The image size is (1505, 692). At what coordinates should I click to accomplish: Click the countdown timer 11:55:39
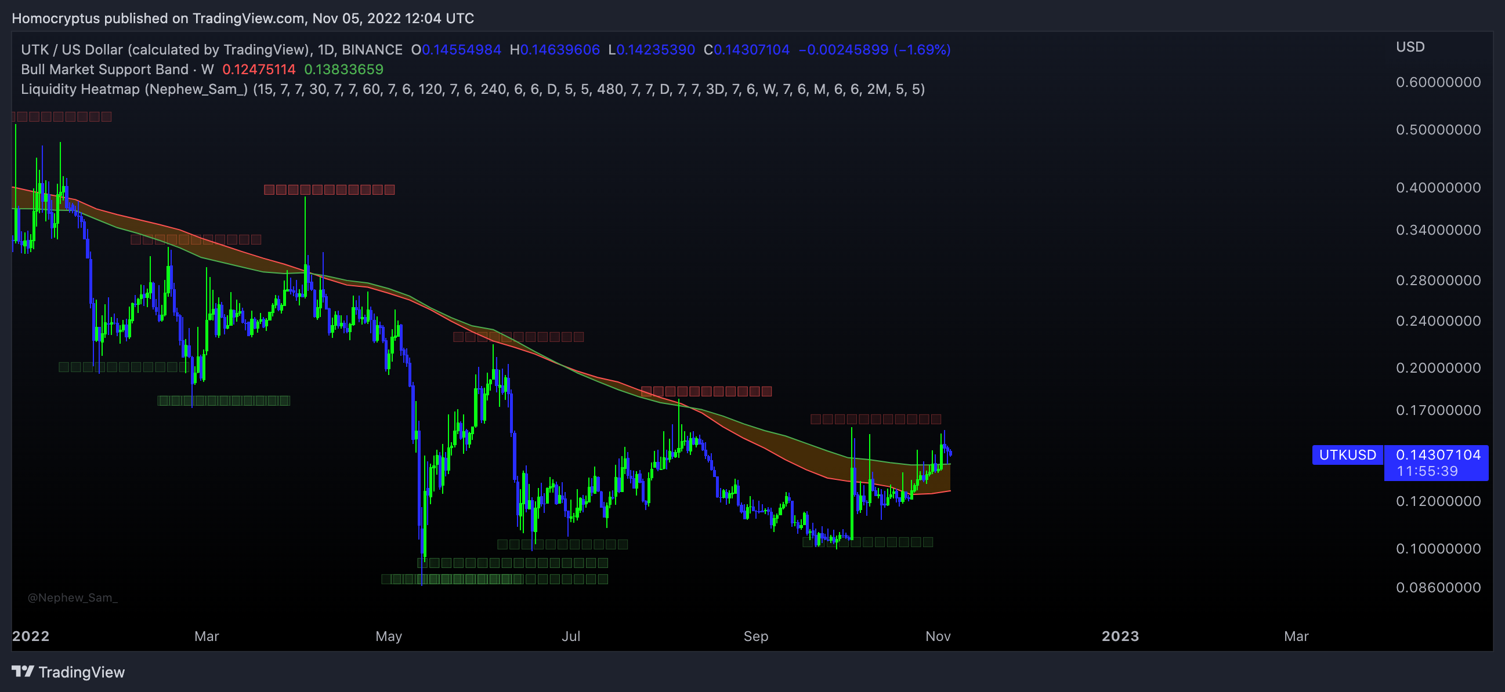tap(1427, 471)
